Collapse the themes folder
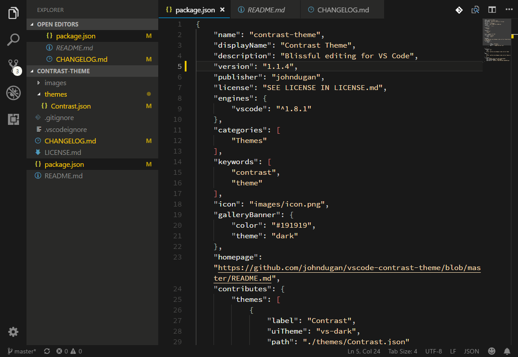 (x=92, y=94)
